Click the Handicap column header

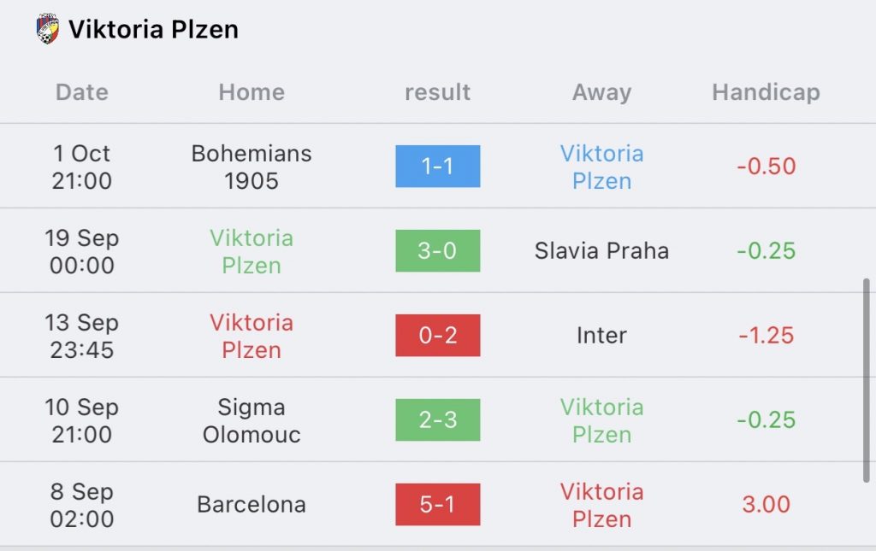click(x=766, y=92)
